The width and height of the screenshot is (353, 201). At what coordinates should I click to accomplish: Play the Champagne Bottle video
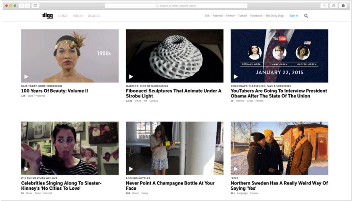131,169
